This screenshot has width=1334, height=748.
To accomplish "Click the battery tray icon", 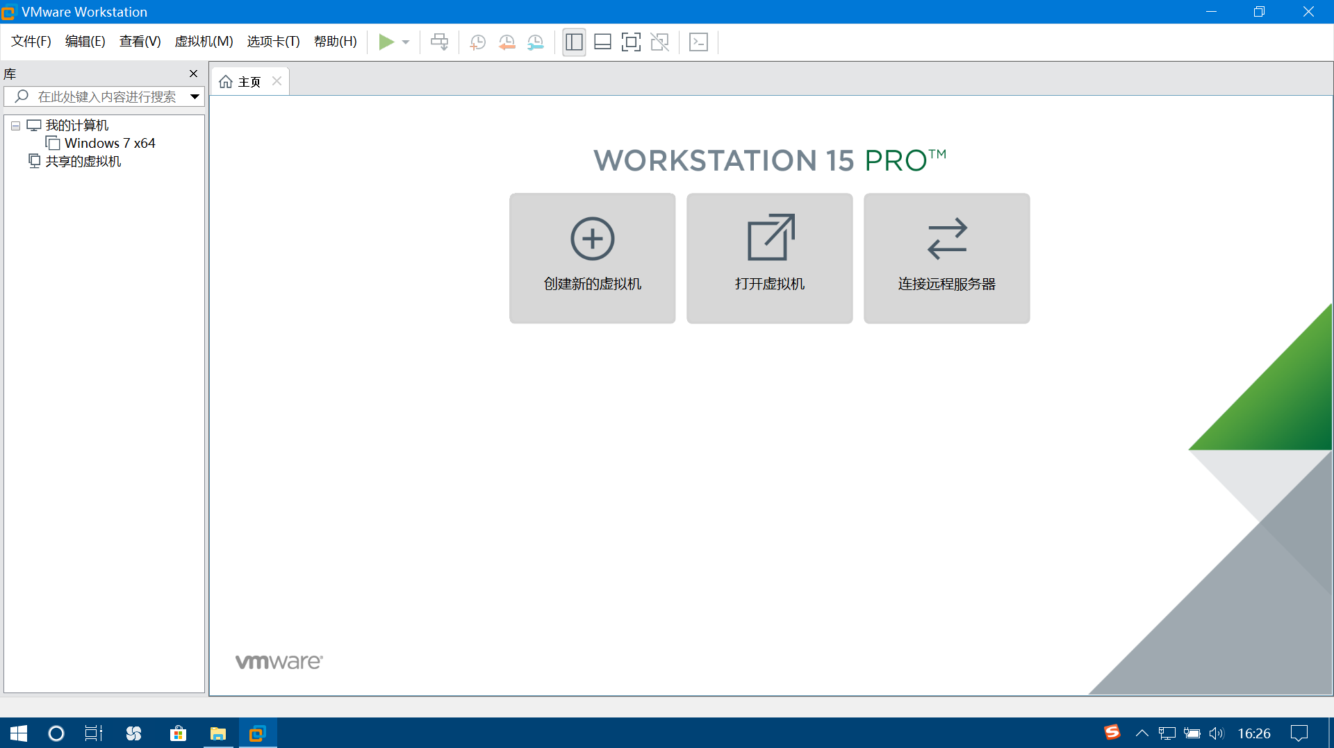I will pos(1192,733).
